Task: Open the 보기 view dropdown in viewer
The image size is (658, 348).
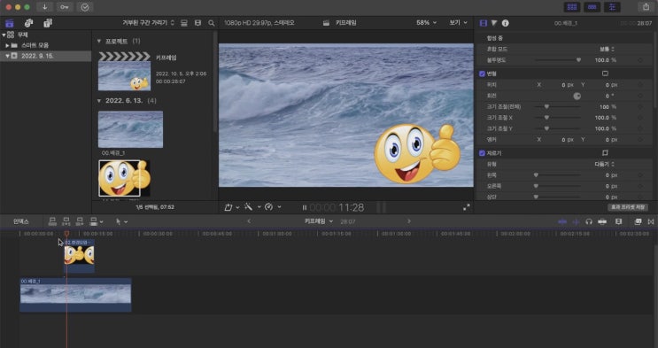Action: pos(458,23)
